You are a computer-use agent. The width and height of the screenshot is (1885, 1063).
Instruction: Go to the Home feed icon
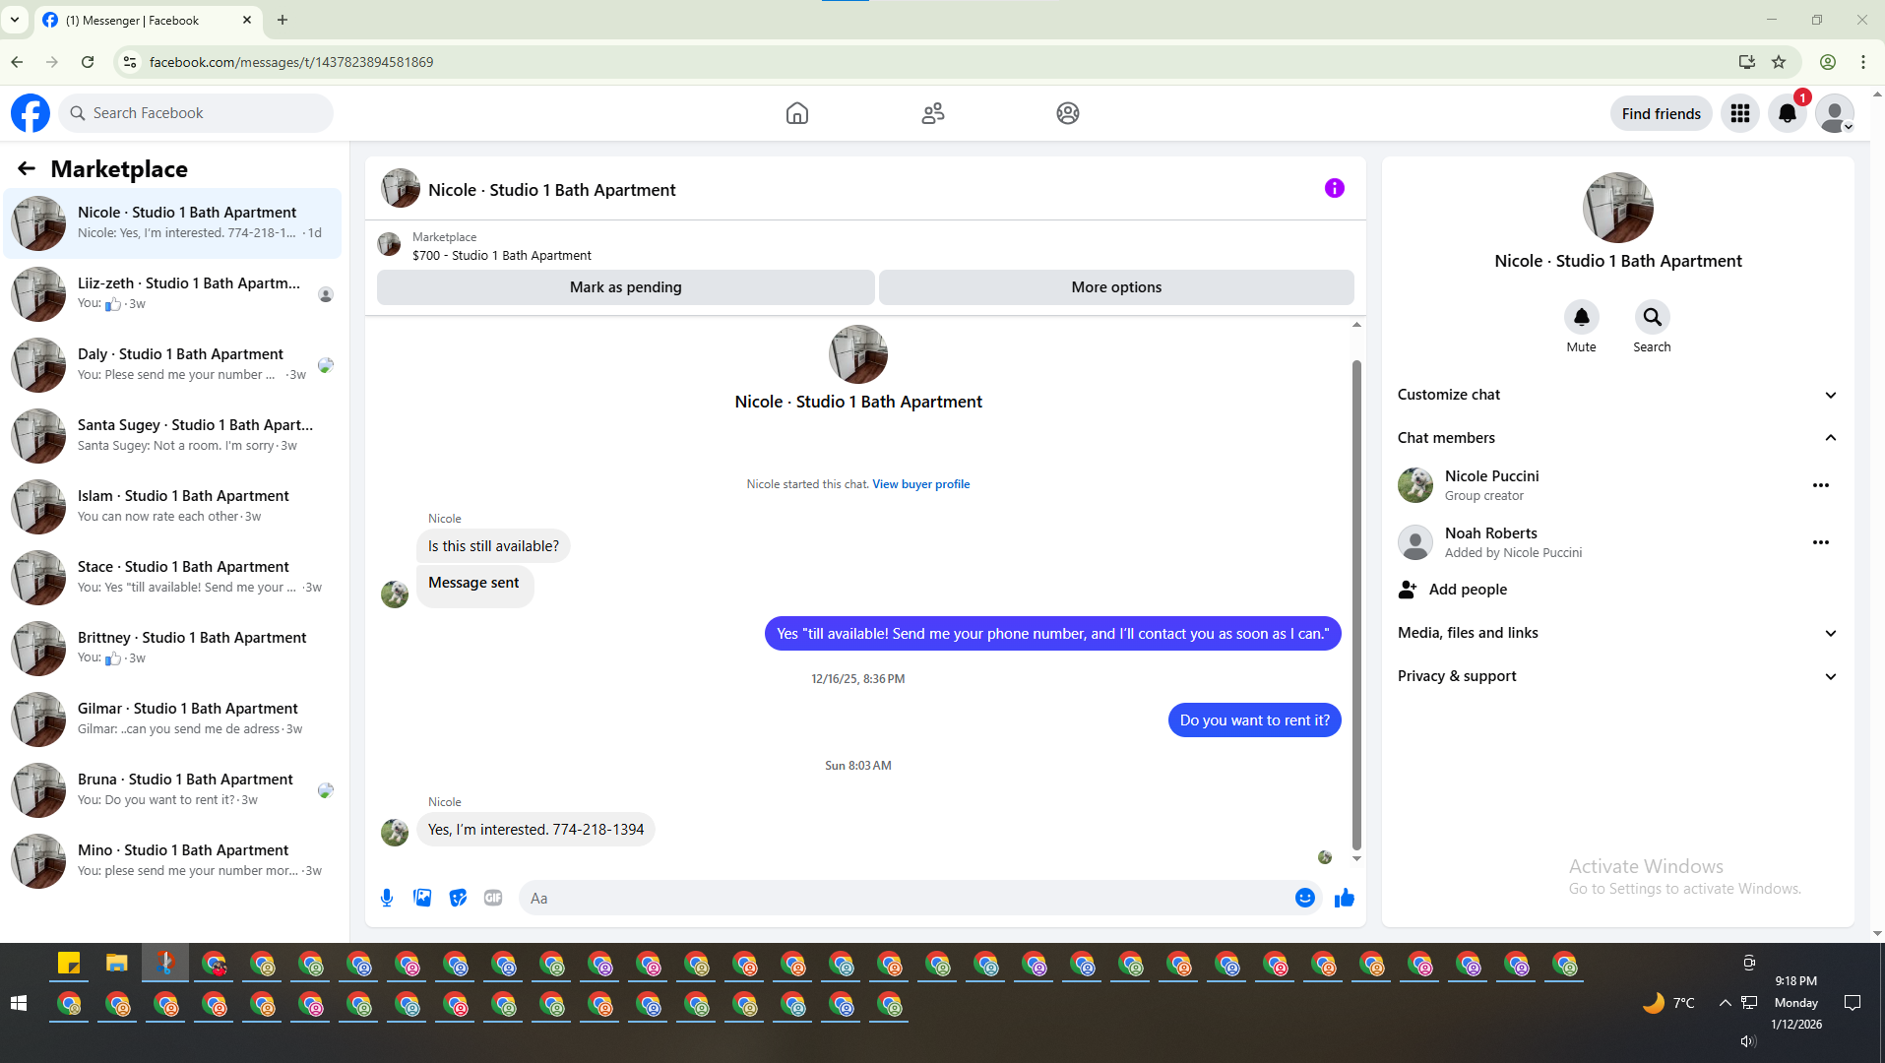click(797, 113)
